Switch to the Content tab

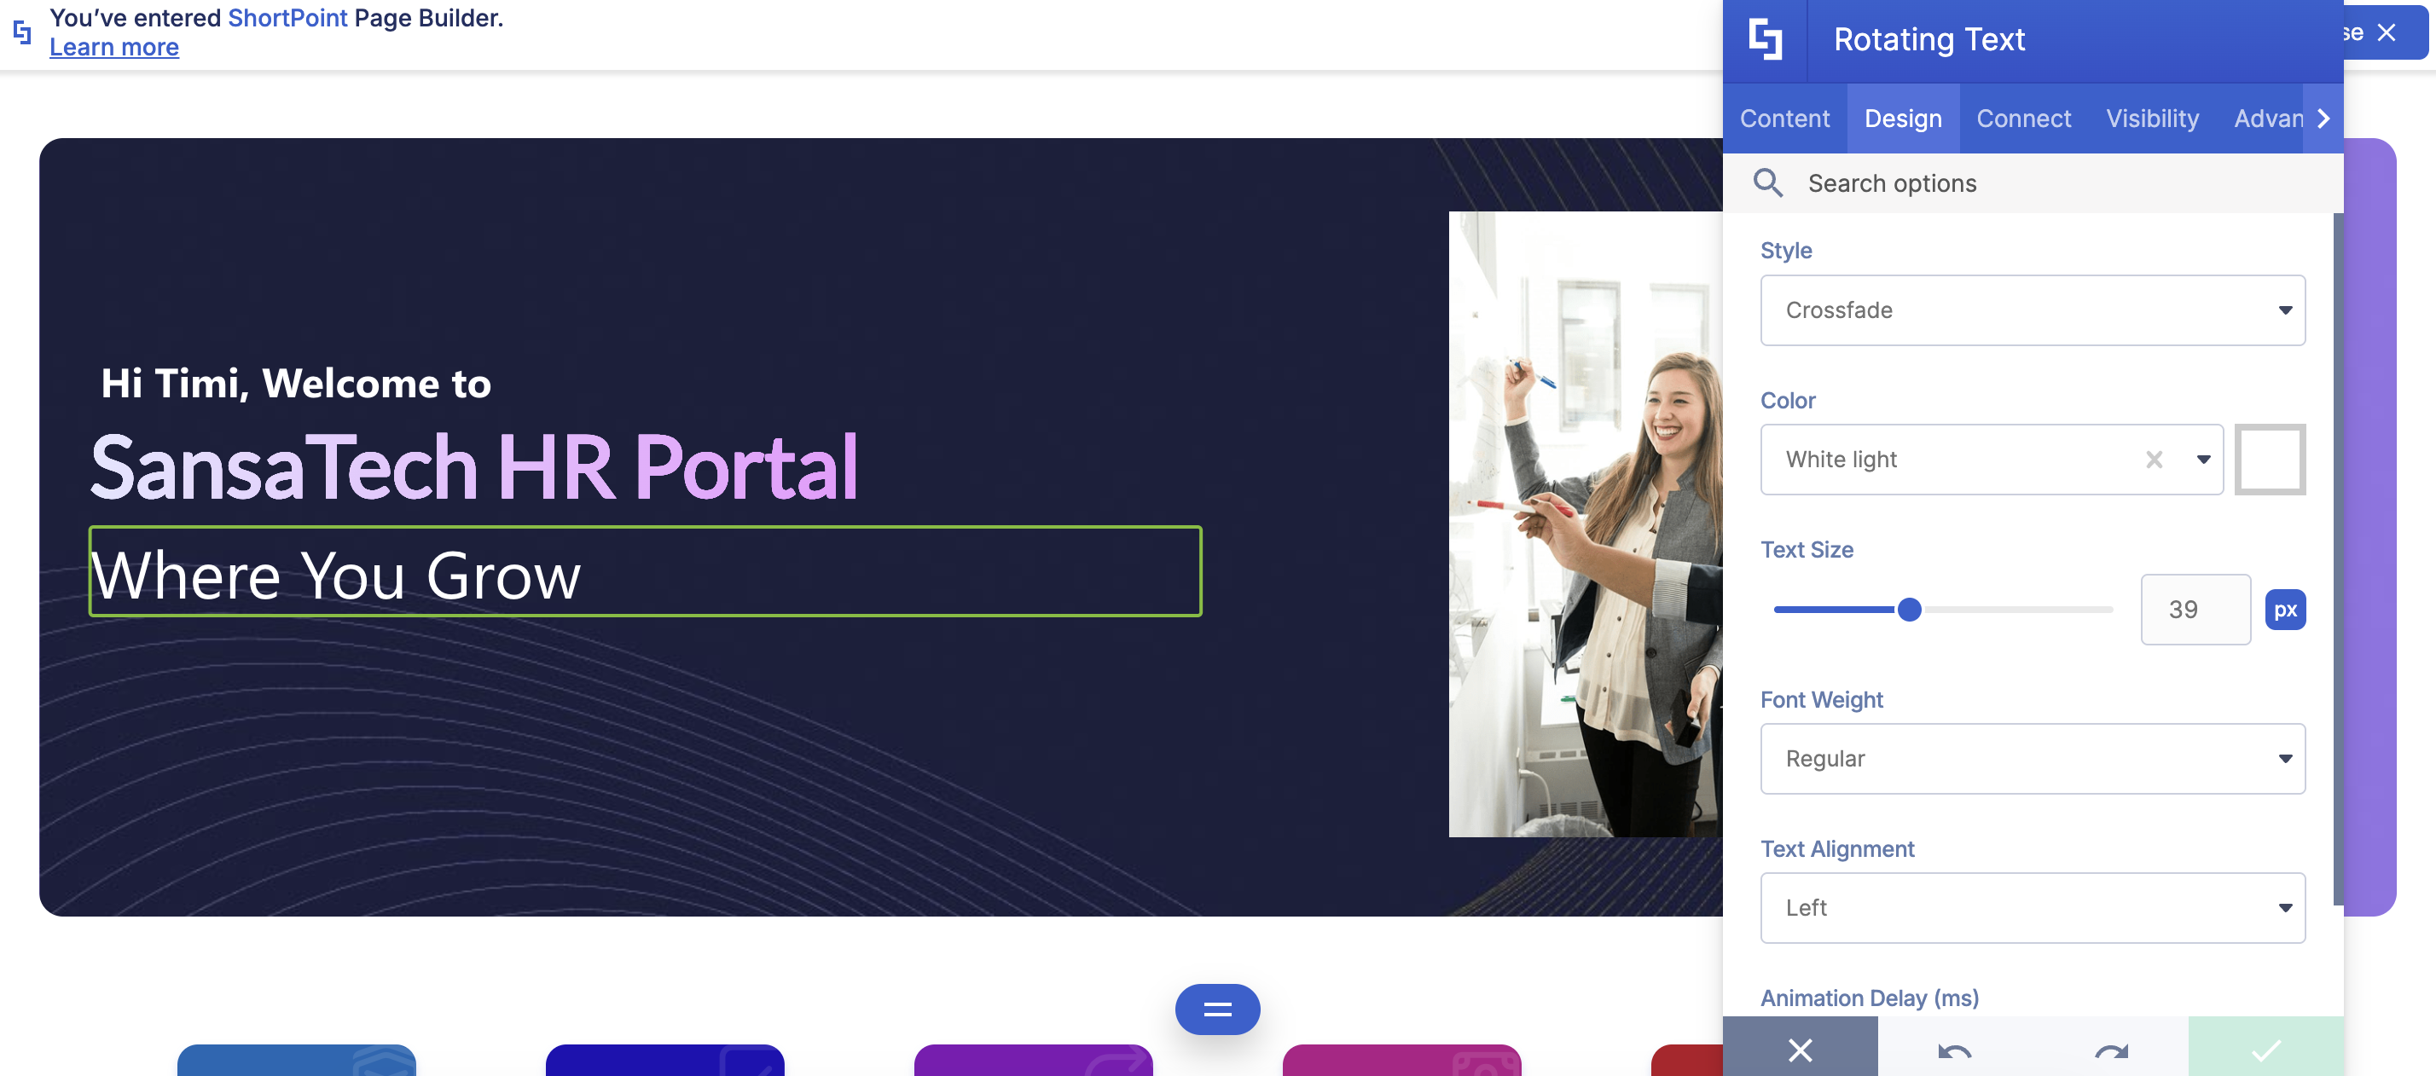coord(1783,119)
